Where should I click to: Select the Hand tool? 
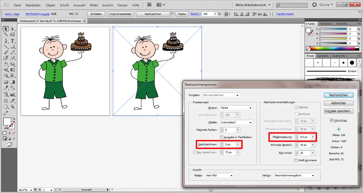point(5,107)
